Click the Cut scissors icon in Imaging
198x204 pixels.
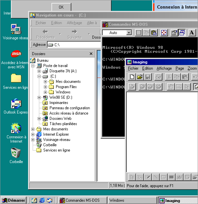click(169, 77)
